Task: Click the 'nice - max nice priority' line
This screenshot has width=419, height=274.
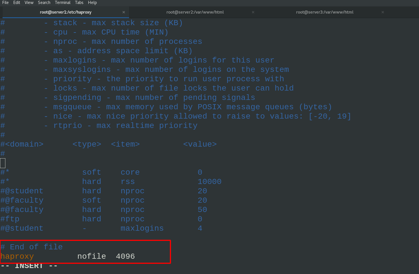Action: click(198, 116)
